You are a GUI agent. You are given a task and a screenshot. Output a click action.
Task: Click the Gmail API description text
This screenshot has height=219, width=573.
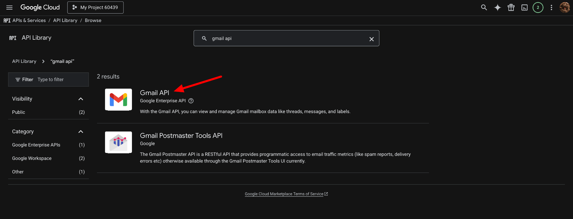pos(245,112)
